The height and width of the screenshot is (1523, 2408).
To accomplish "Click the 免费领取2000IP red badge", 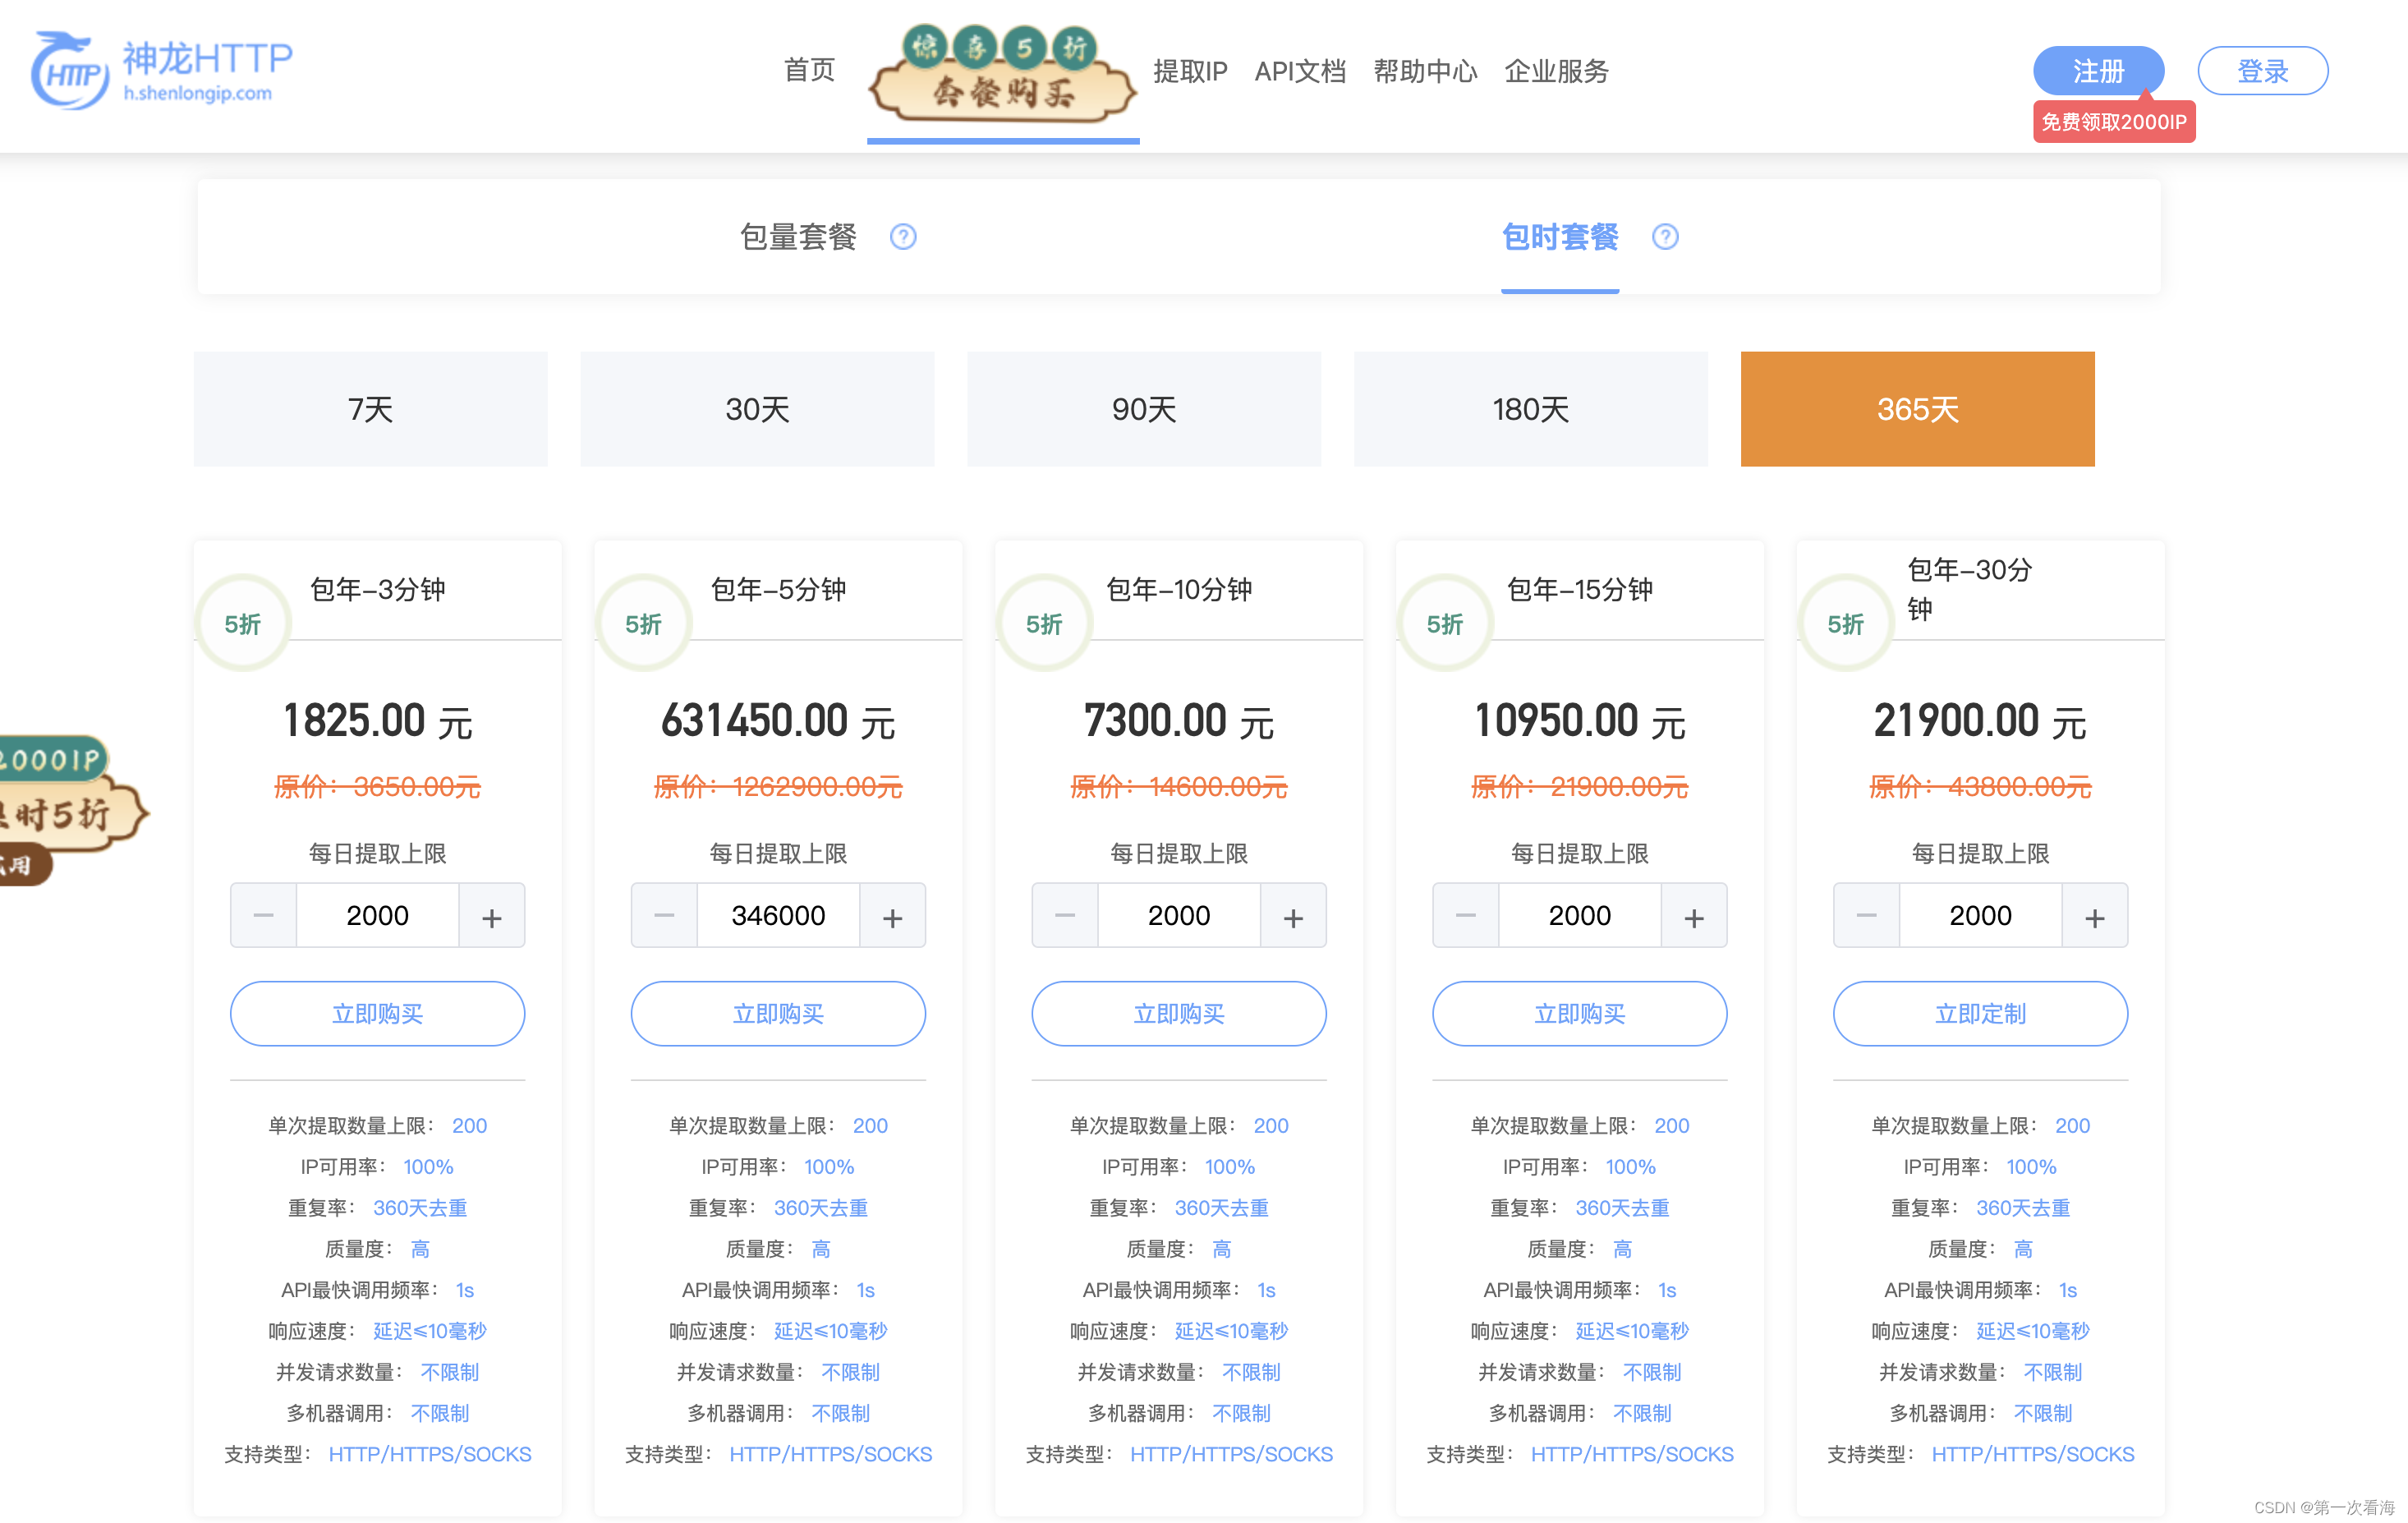I will [2113, 122].
